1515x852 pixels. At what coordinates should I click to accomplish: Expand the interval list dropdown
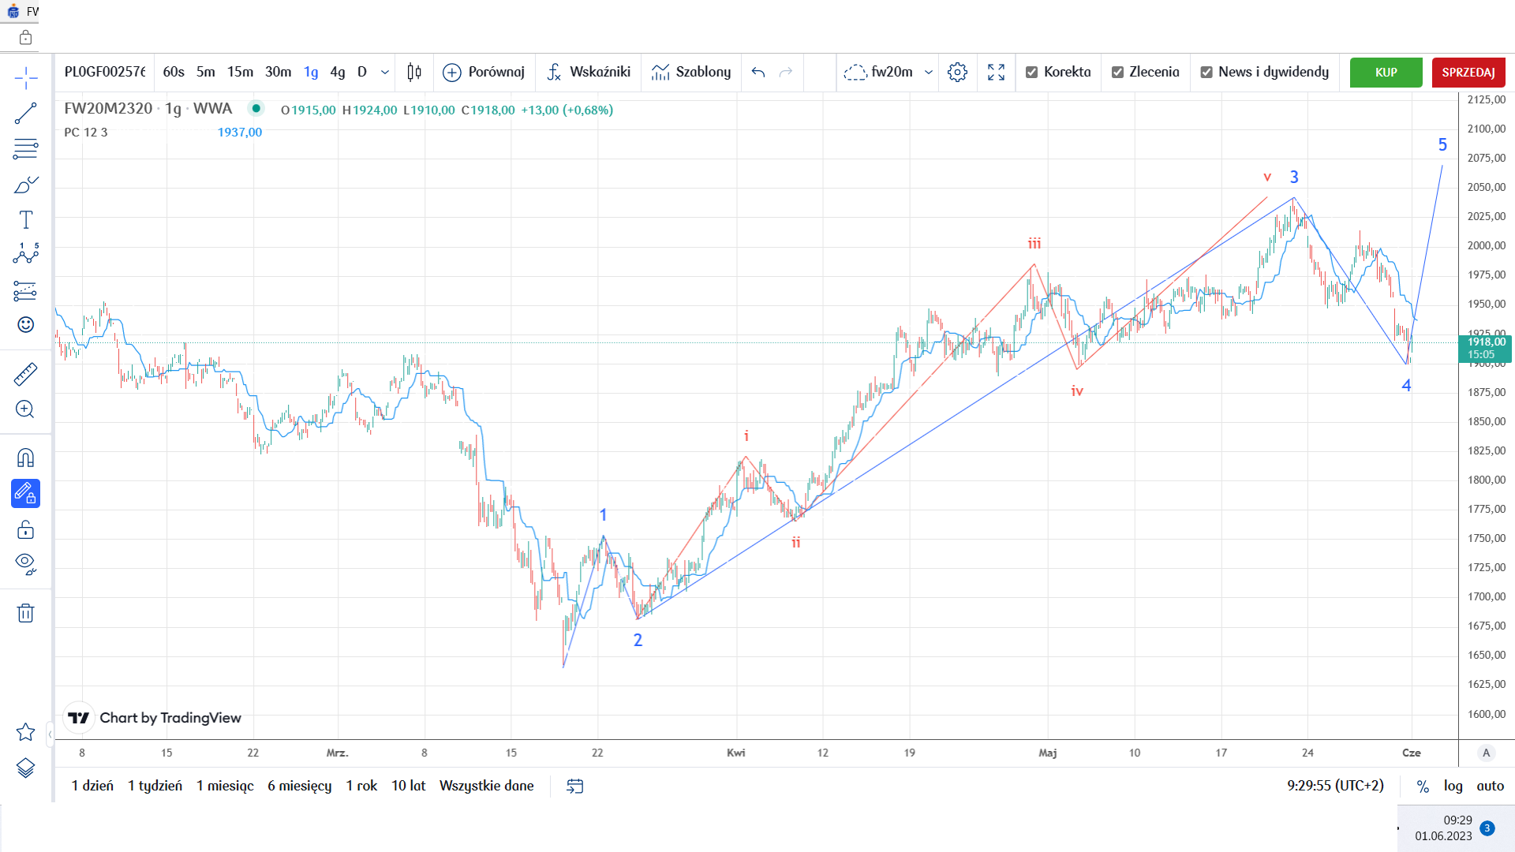[385, 72]
